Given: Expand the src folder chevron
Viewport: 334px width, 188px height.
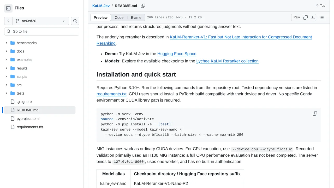Looking at the screenshot, I should tap(6, 85).
